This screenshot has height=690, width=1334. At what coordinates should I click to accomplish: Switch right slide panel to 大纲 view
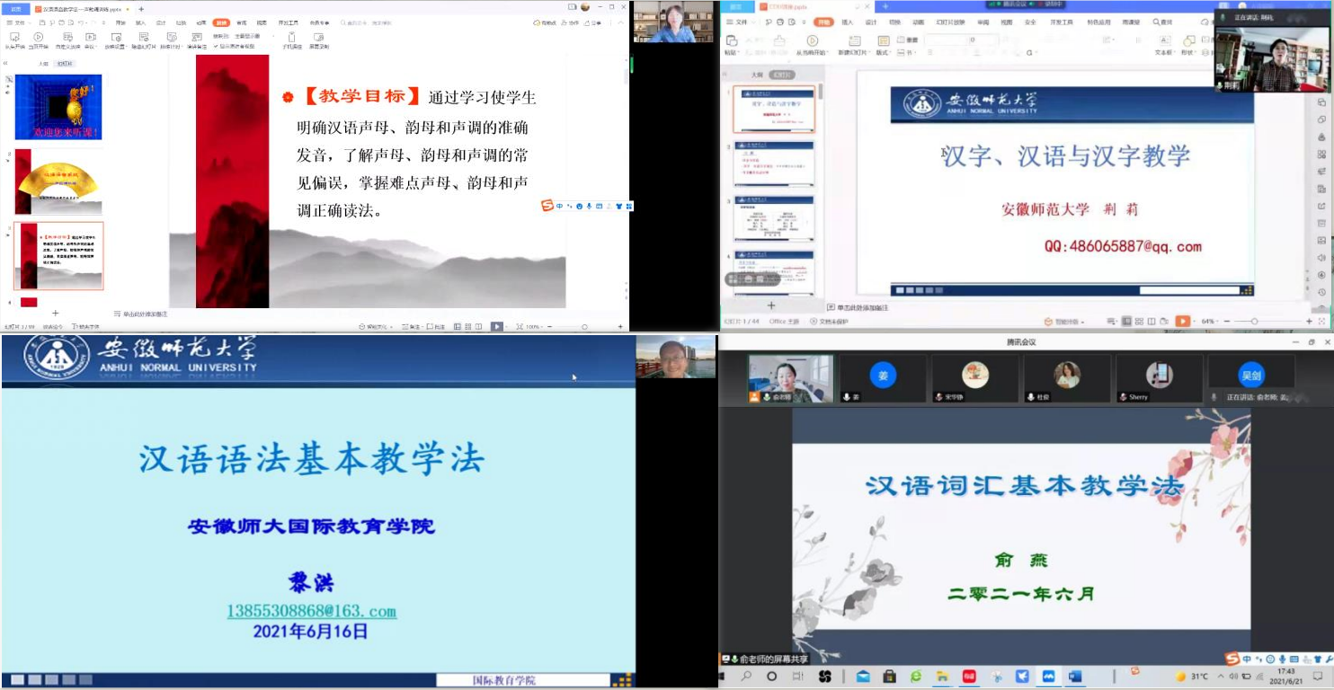756,75
